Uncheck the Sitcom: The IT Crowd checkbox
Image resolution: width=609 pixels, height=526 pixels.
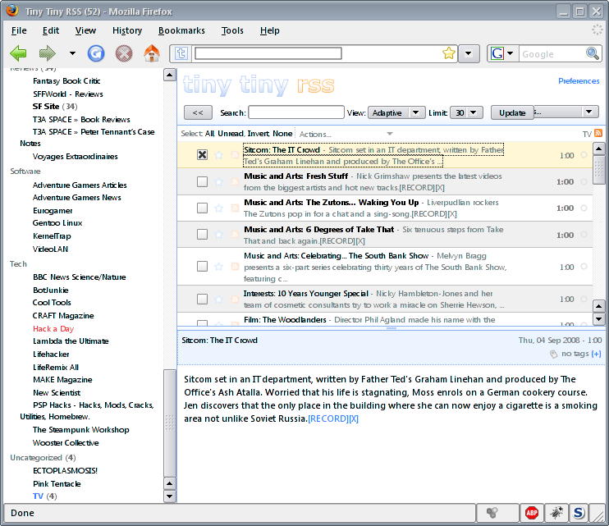(x=202, y=155)
